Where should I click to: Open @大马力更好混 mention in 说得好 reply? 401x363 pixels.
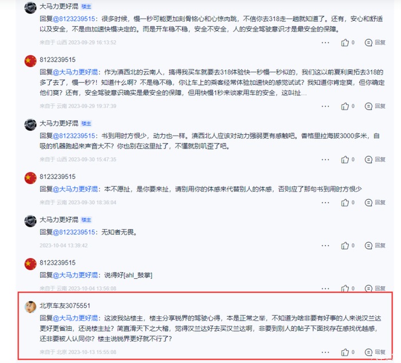pos(75,275)
